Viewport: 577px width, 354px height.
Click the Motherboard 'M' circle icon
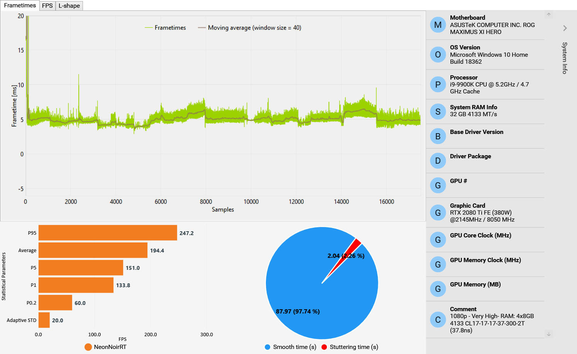click(x=438, y=25)
